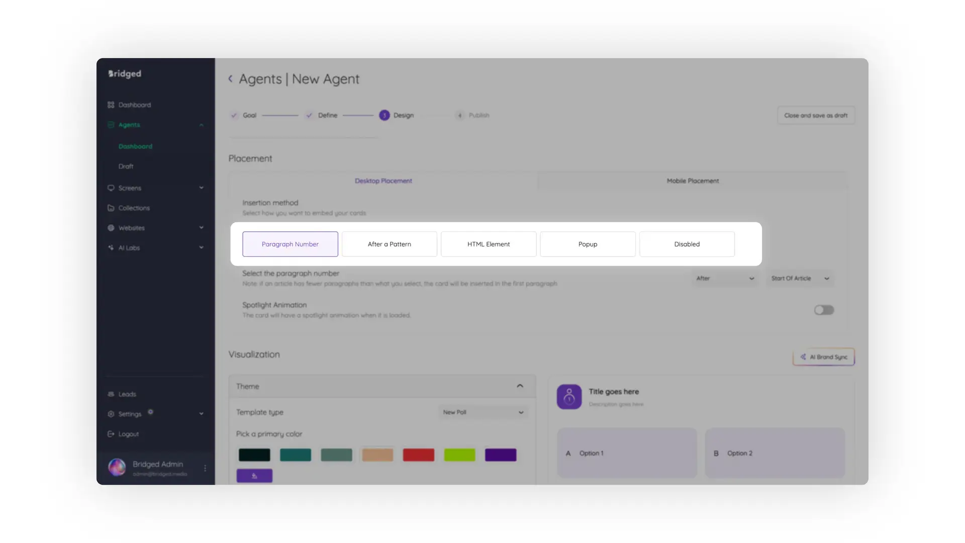The width and height of the screenshot is (965, 543).
Task: Open the Dashboard icon in the sidebar
Action: click(x=111, y=105)
